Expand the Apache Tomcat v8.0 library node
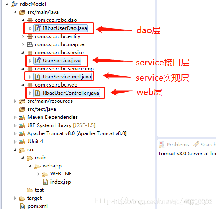The image size is (216, 209). (x=15, y=134)
